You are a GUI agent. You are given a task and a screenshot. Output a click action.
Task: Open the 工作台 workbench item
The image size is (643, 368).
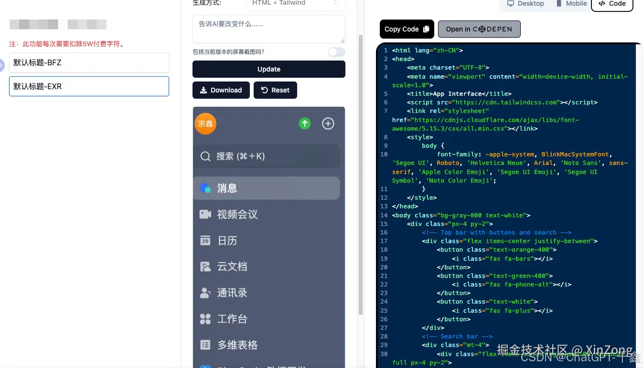205,318
